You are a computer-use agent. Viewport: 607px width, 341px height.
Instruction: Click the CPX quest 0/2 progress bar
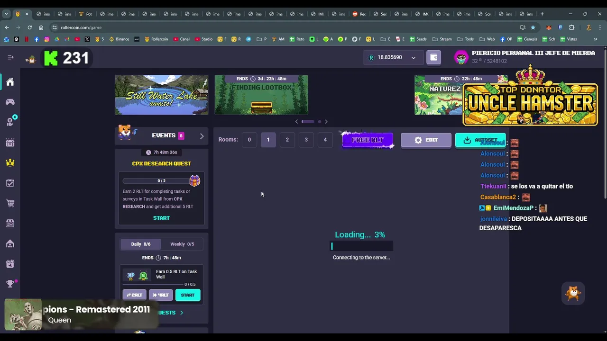point(156,181)
